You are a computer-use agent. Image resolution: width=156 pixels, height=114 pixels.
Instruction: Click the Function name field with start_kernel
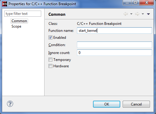click(x=115, y=31)
